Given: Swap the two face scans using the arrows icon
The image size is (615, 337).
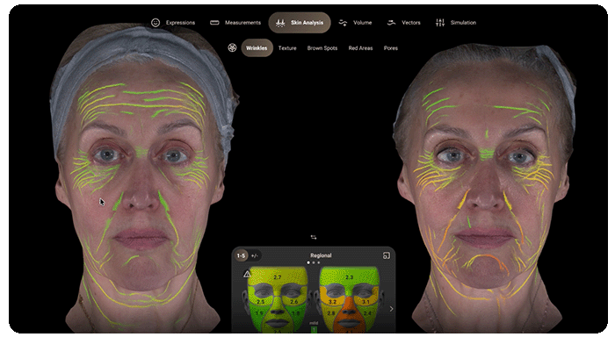Looking at the screenshot, I should (314, 237).
